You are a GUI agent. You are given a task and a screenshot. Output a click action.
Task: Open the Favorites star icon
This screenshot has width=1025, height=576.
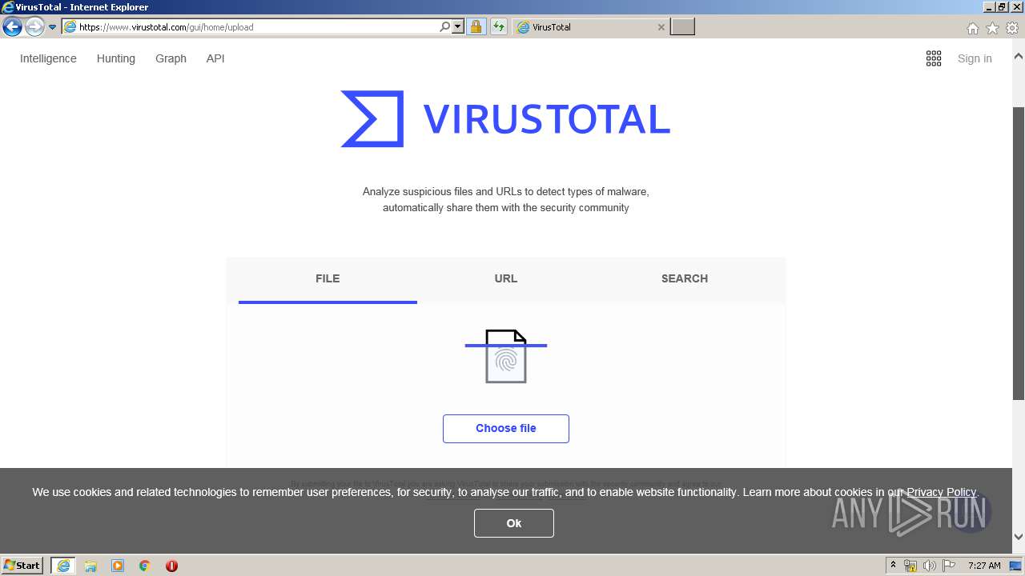point(992,28)
